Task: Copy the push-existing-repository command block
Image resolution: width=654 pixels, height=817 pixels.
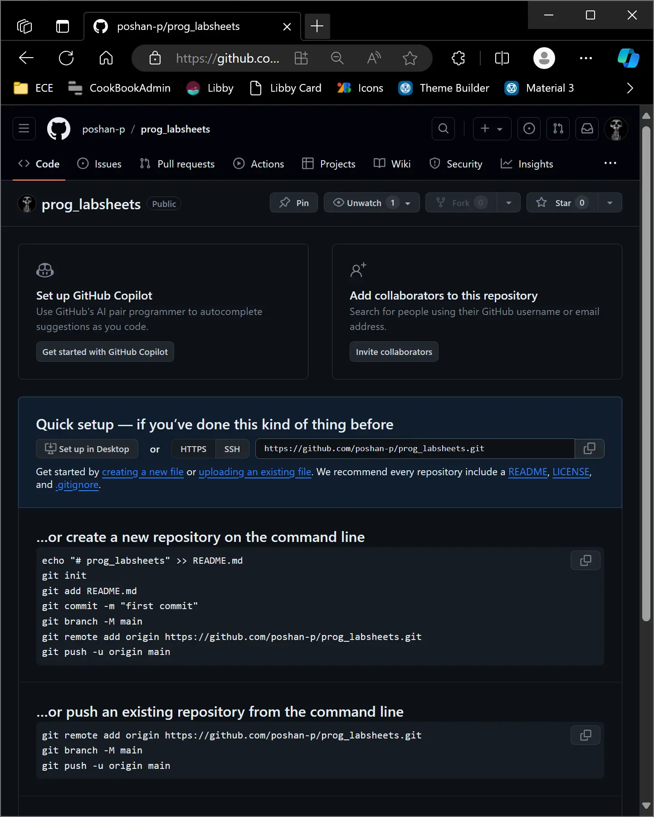Action: tap(586, 735)
